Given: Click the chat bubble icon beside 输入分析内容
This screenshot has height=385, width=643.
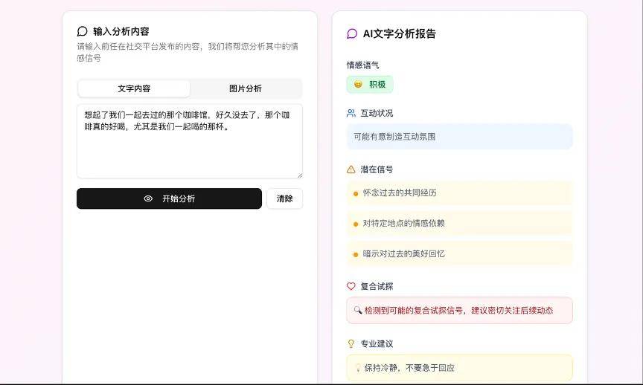Looking at the screenshot, I should [x=83, y=31].
